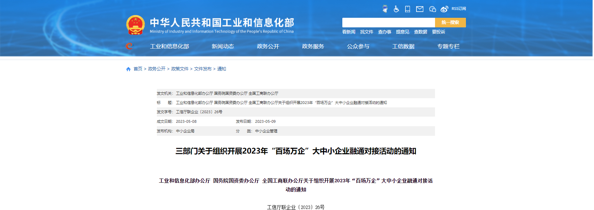Click the 找文件 quick link
This screenshot has width=594, height=210.
pyautogui.click(x=366, y=32)
